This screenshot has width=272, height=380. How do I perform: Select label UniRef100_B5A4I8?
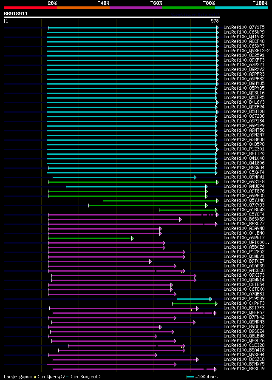(x=244, y=350)
